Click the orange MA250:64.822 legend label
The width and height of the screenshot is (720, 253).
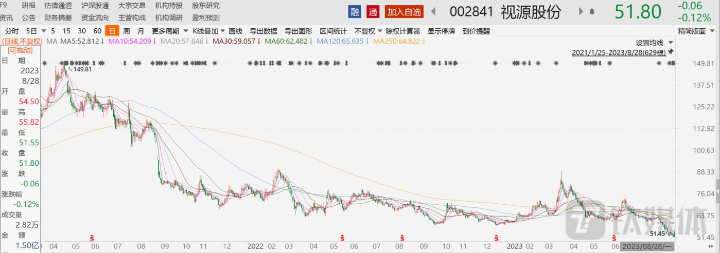(x=400, y=41)
